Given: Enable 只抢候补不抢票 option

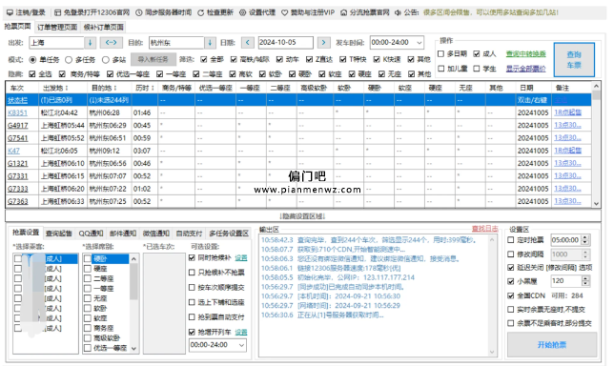Looking at the screenshot, I should point(192,273).
